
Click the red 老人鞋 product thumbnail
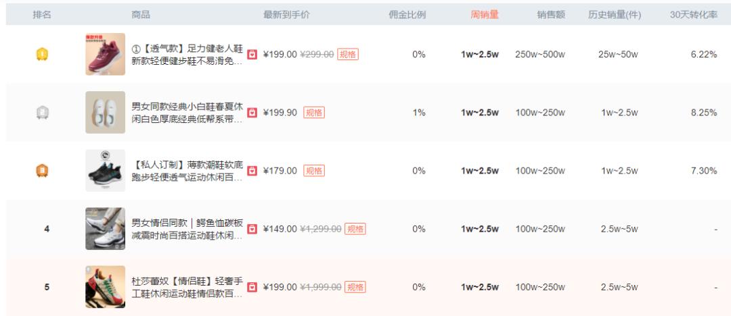(x=105, y=55)
